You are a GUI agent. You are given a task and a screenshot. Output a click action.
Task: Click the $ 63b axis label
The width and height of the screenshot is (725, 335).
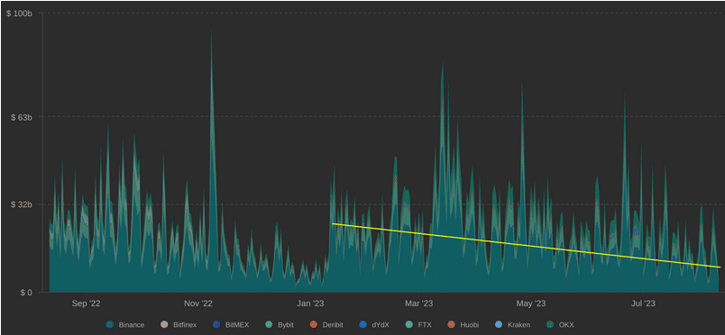tap(22, 117)
